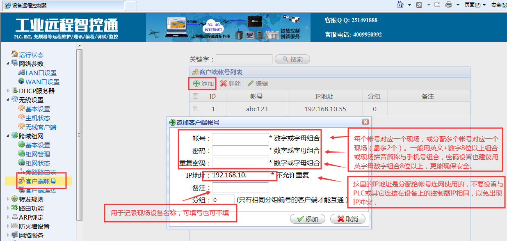The image size is (507, 241).
Task: Select the 设备远程控制器 browser tab
Action: [x=62, y=5]
